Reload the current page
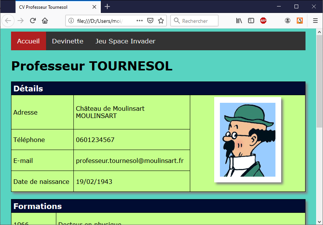Image resolution: width=323 pixels, height=225 pixels. 33,21
